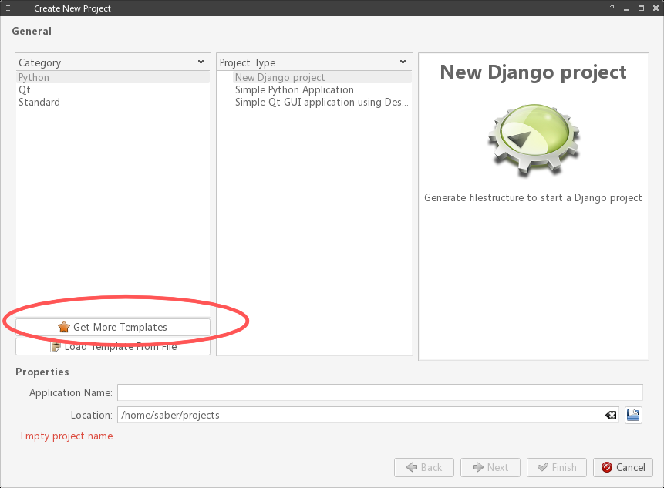The height and width of the screenshot is (488, 664).
Task: Click the Project Type header label
Action: [x=248, y=62]
